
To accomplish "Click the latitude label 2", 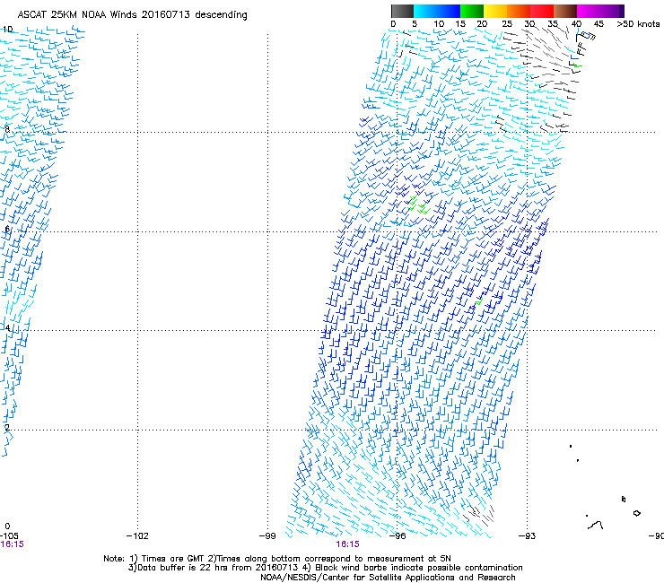I will tap(7, 427).
